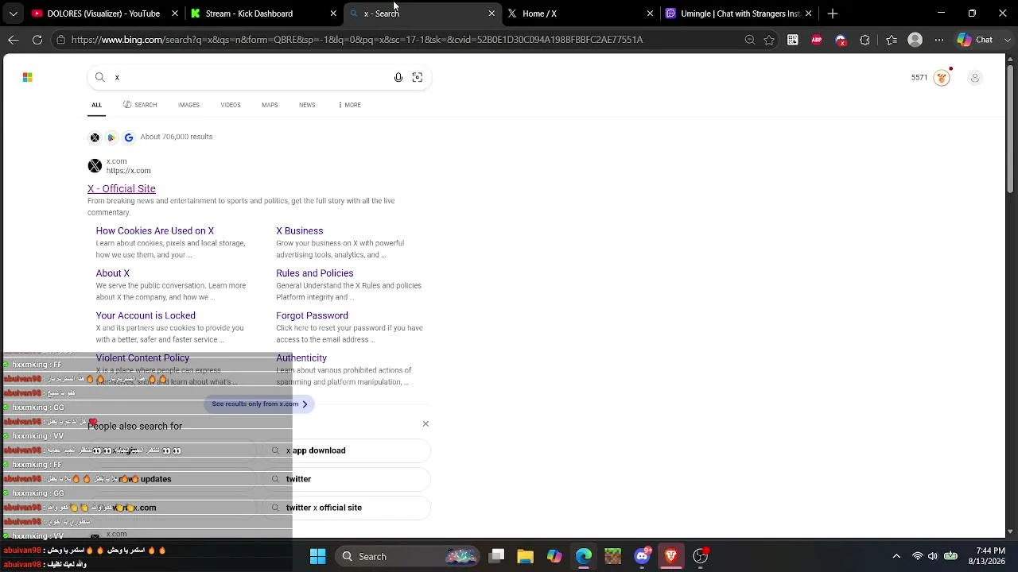This screenshot has width=1018, height=572.
Task: Close the Kick Dashboard tab
Action: 333,14
